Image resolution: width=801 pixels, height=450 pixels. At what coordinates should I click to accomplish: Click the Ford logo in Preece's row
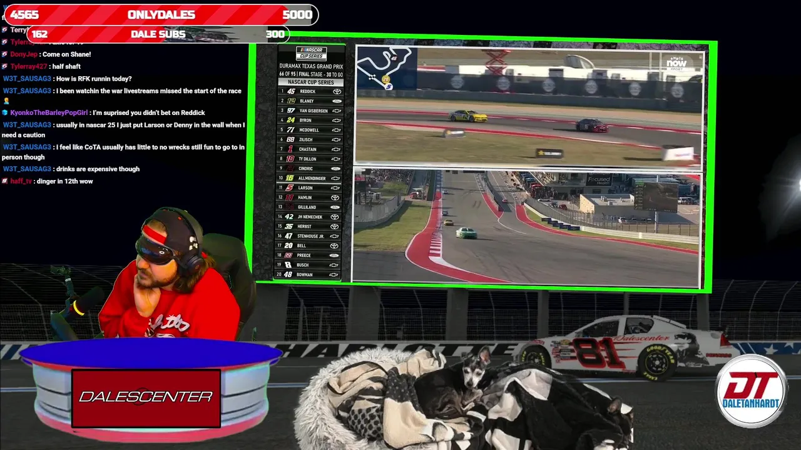coord(334,255)
